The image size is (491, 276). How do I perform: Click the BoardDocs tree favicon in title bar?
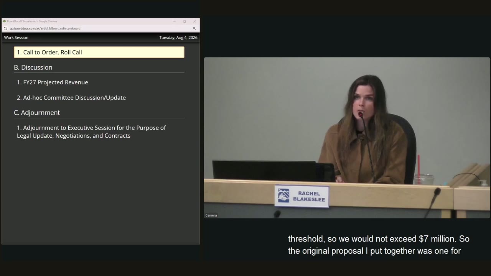[5, 21]
